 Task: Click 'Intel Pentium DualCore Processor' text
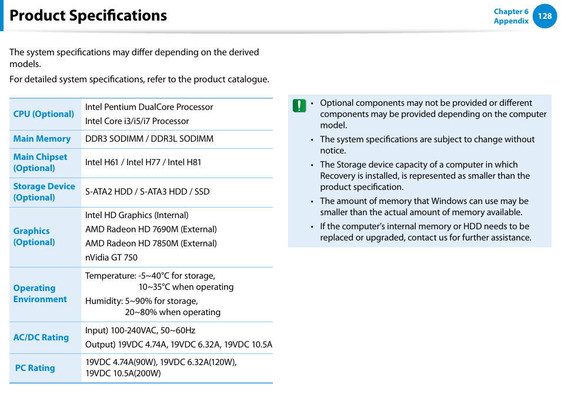(x=149, y=107)
